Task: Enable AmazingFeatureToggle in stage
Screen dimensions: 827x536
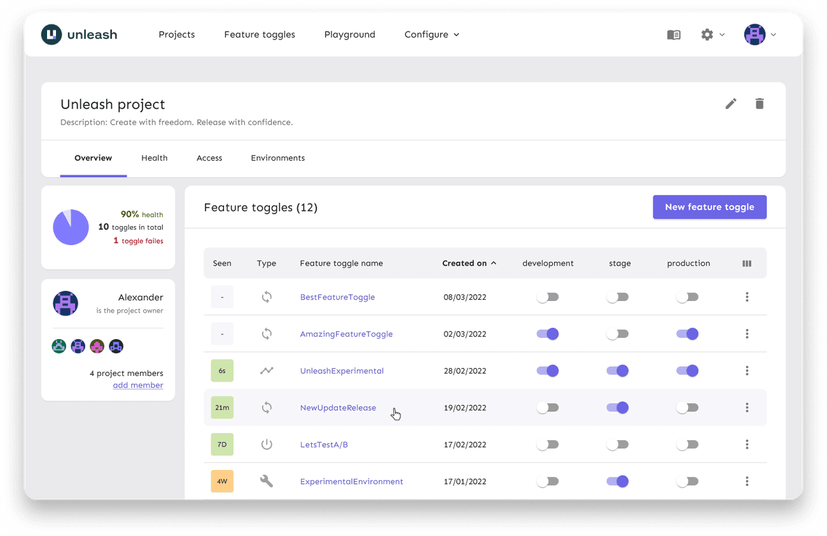Action: 617,334
